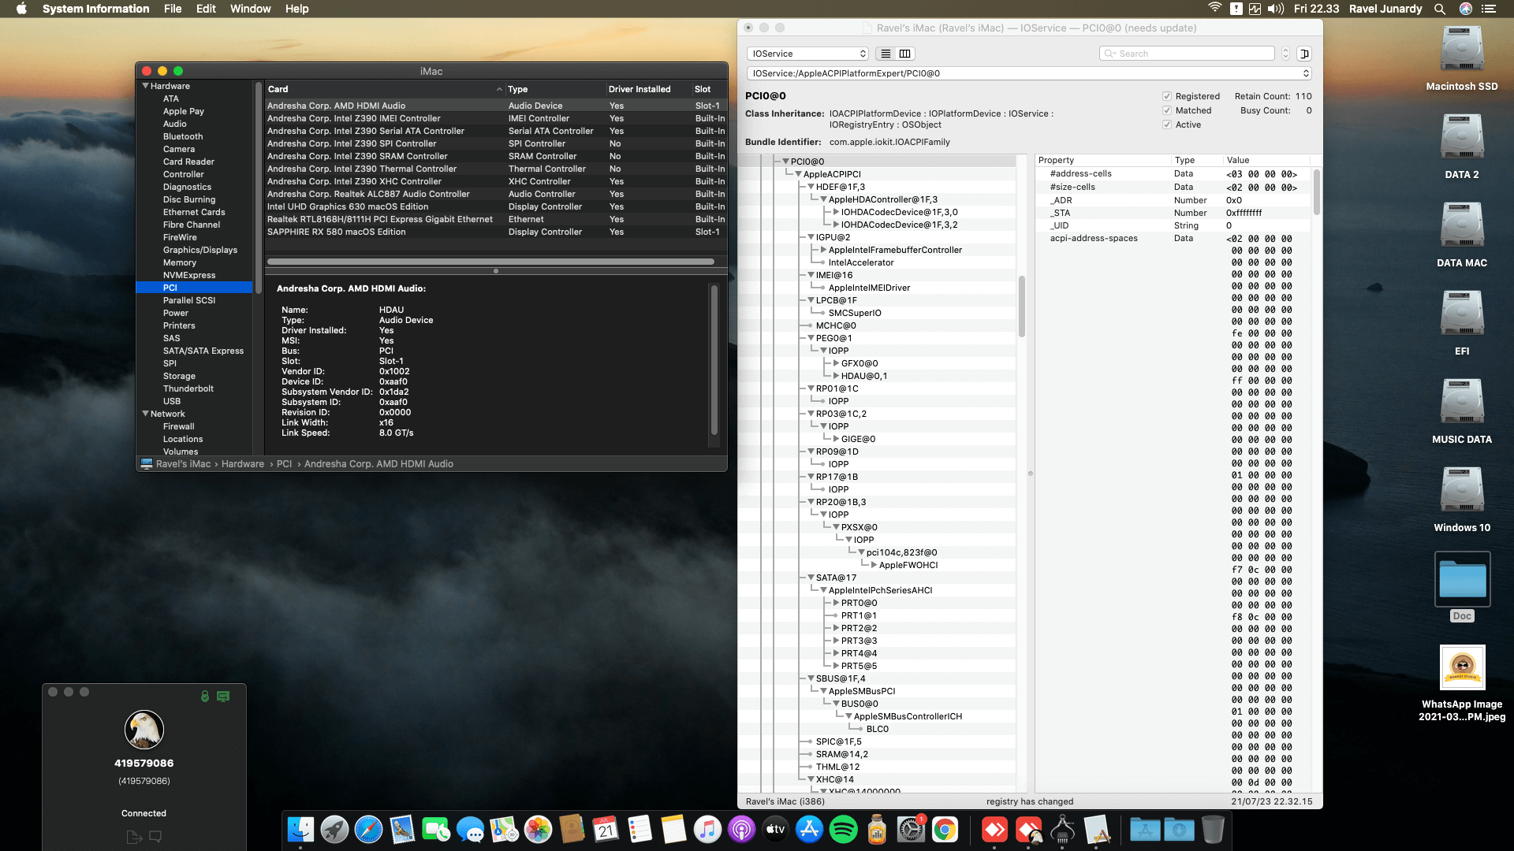Click Hardware in the path bar breadcrumb
1514x851 pixels.
(x=243, y=464)
